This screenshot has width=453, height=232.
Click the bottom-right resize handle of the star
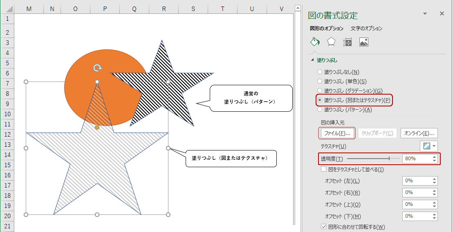(x=168, y=214)
